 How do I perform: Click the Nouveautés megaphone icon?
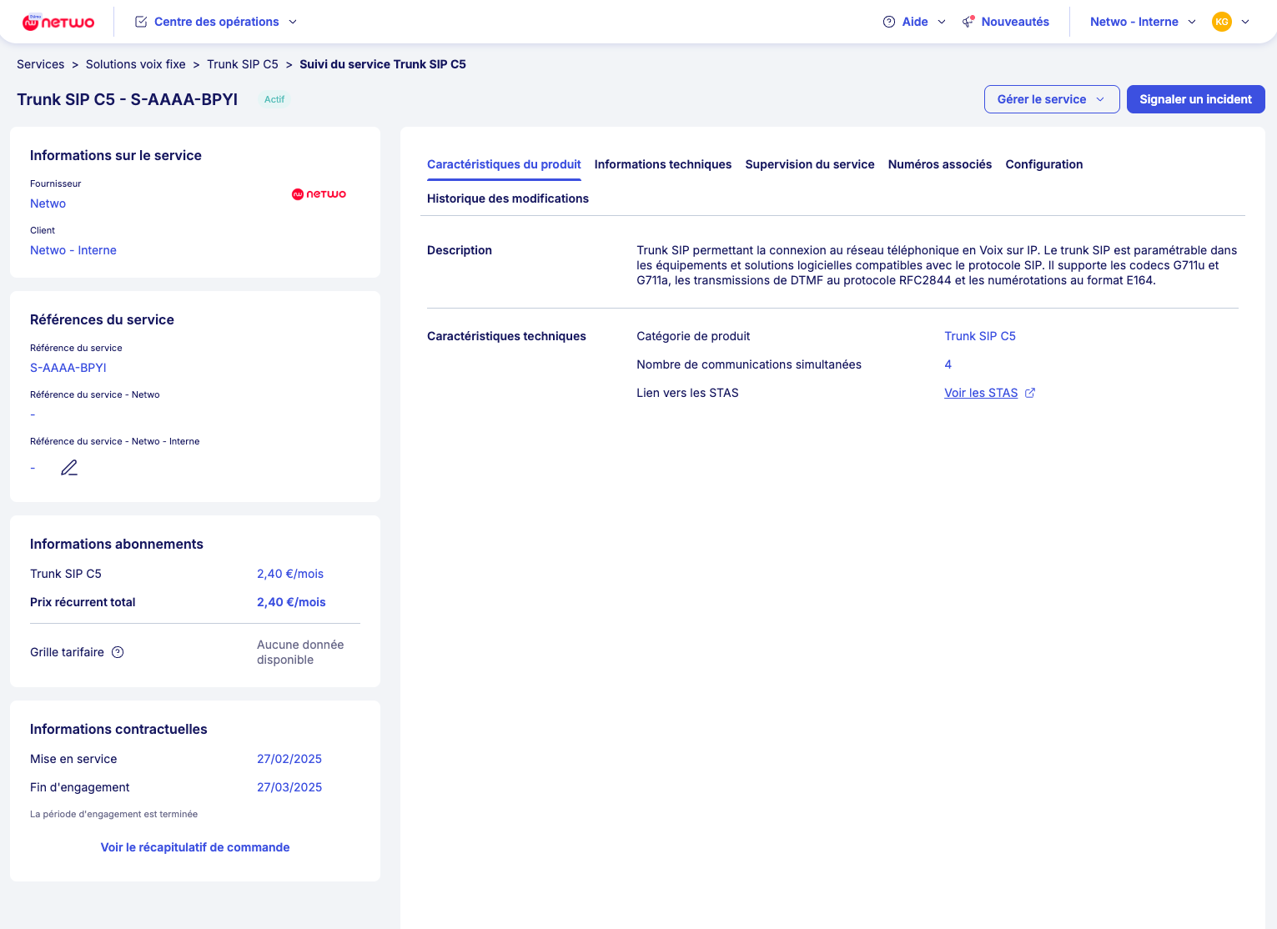point(968,22)
